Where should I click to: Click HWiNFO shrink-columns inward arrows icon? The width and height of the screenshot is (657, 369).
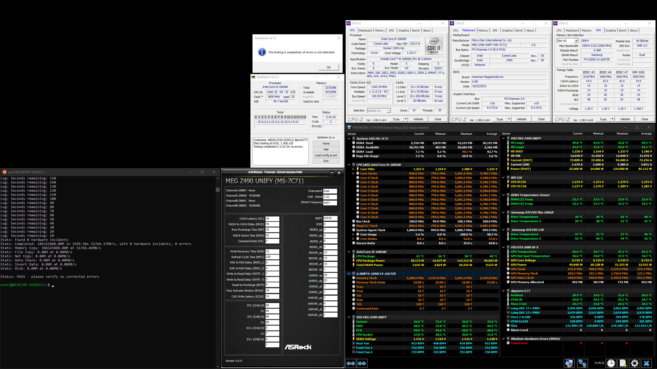coord(362,363)
